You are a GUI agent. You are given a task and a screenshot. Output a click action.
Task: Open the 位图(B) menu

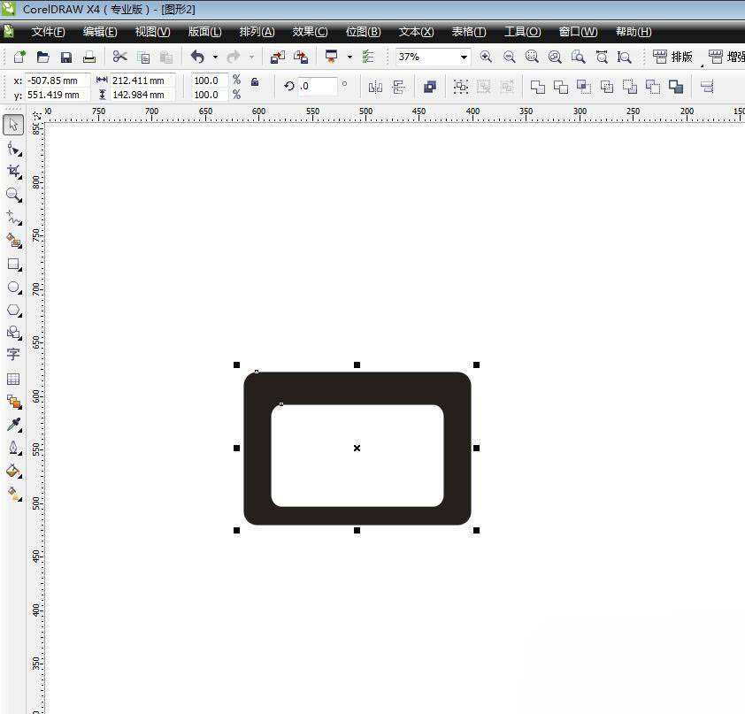(363, 32)
